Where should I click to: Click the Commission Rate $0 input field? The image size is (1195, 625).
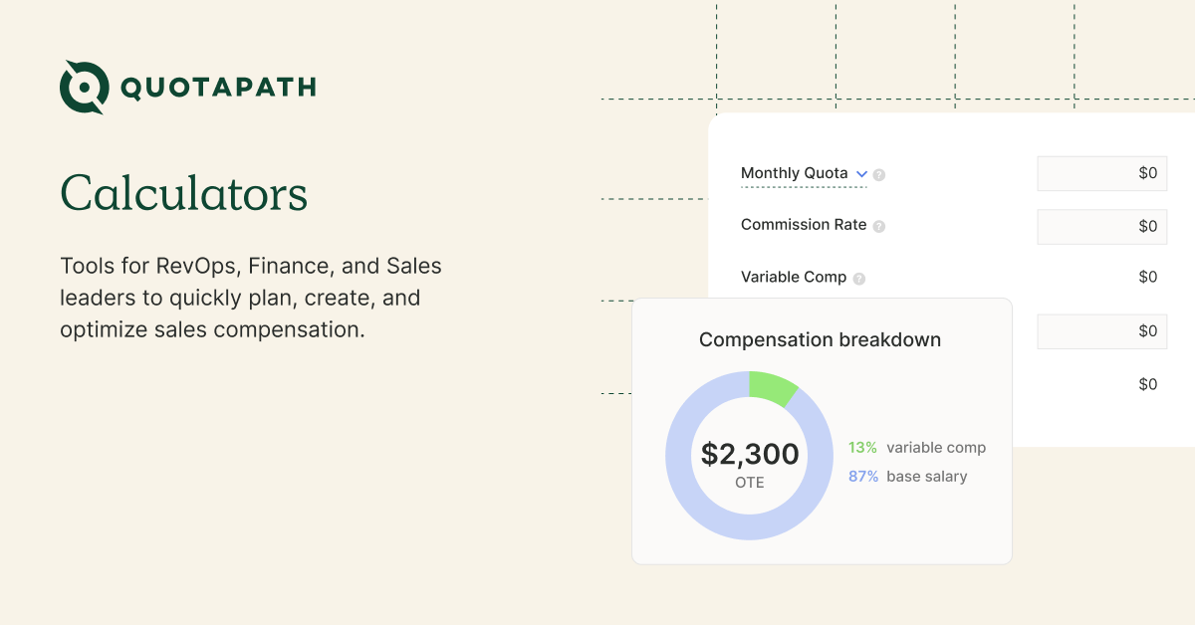tap(1101, 226)
